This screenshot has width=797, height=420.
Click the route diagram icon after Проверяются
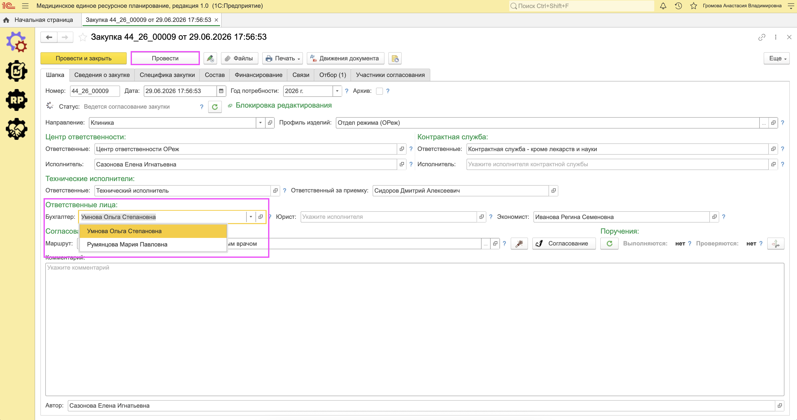pos(776,243)
